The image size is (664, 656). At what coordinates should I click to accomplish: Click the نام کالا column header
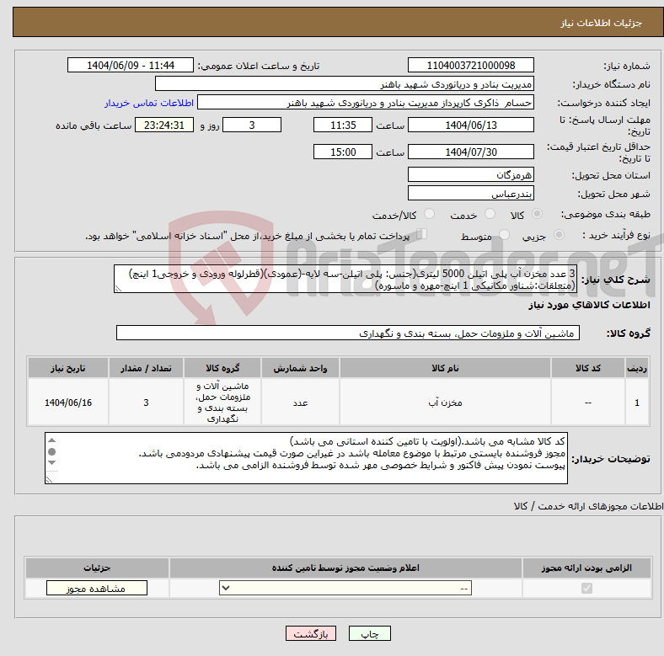point(445,368)
